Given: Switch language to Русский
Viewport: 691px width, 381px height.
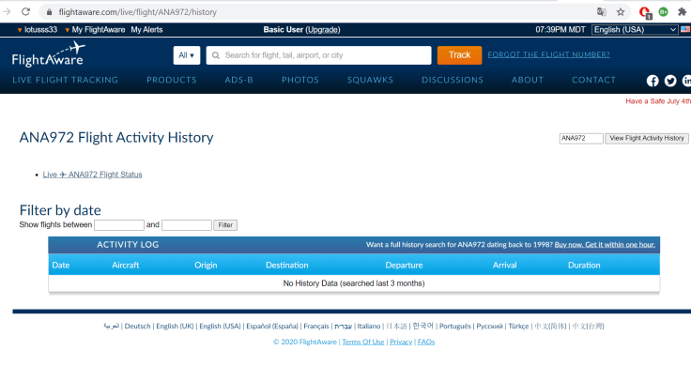Looking at the screenshot, I should pyautogui.click(x=489, y=326).
